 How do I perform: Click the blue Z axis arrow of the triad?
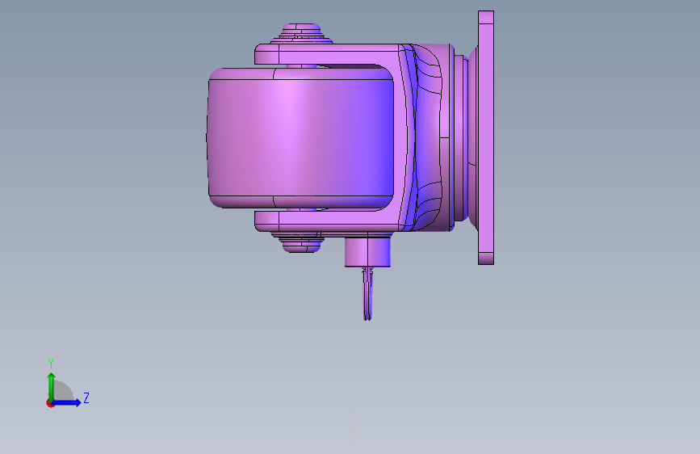click(67, 402)
